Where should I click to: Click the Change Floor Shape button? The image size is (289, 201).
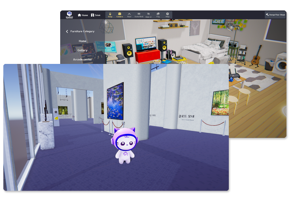(x=275, y=15)
